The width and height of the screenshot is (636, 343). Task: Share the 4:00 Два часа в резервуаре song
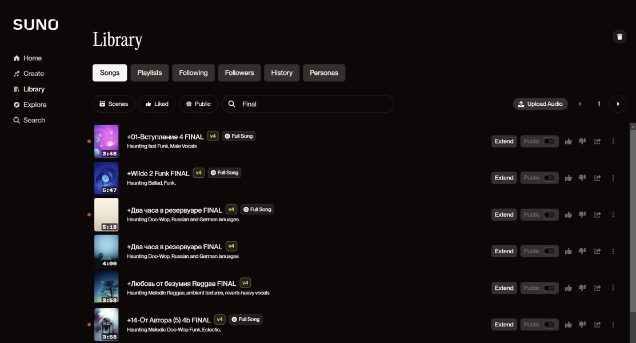click(598, 252)
